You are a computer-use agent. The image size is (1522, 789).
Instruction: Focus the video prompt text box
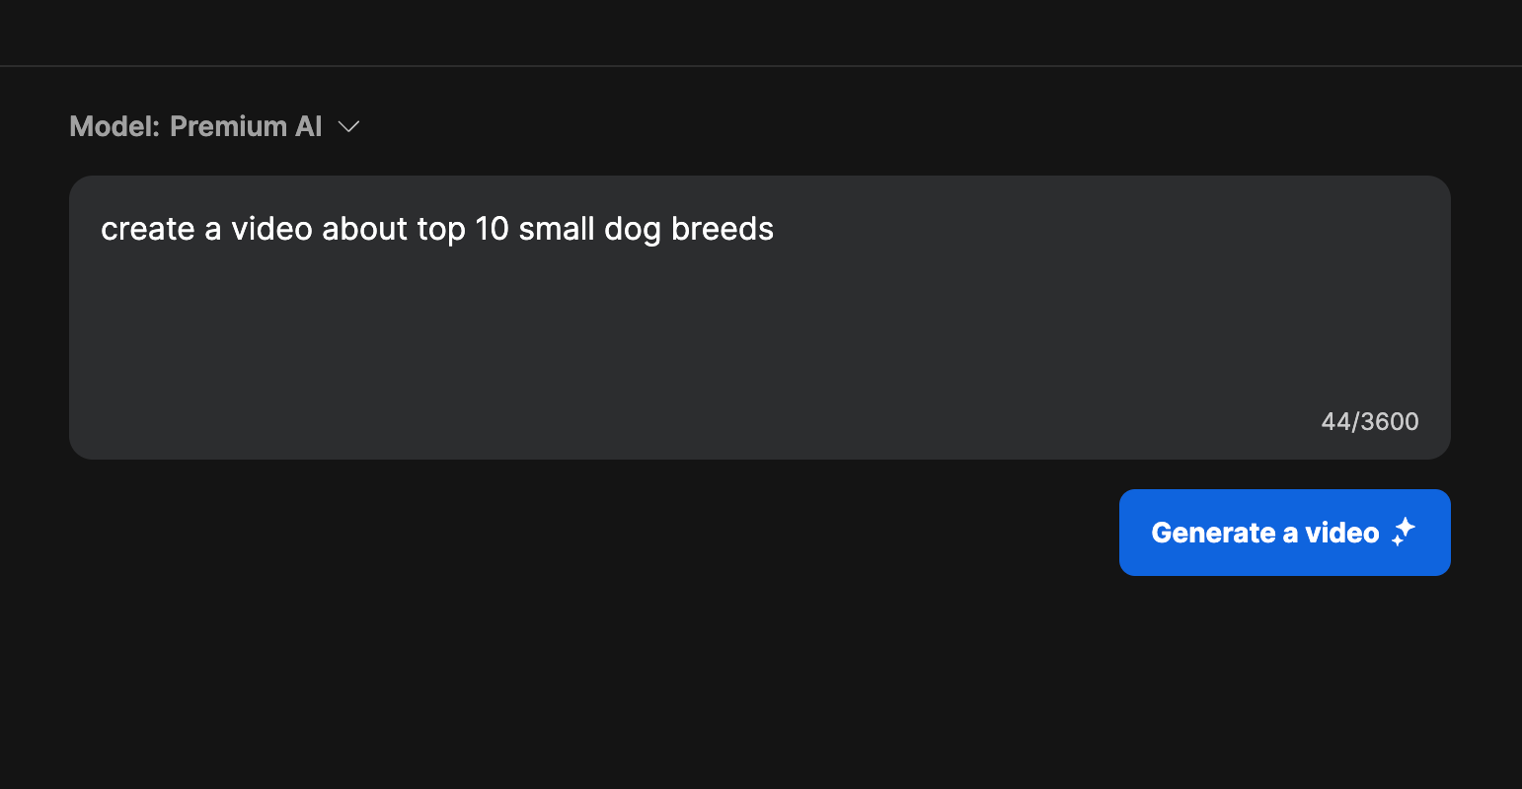(759, 317)
